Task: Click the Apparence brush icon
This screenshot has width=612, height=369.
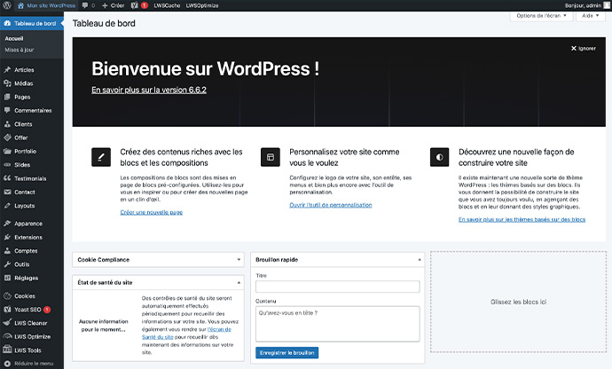Action: [7, 224]
